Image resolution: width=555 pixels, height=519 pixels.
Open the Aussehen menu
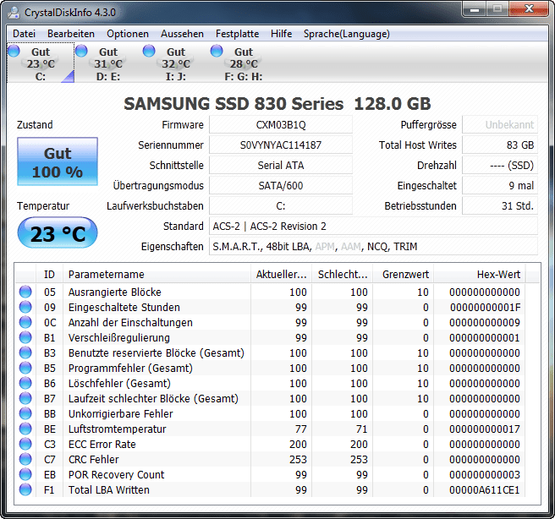182,34
